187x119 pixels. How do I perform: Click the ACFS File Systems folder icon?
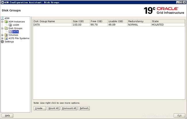coord(6,38)
